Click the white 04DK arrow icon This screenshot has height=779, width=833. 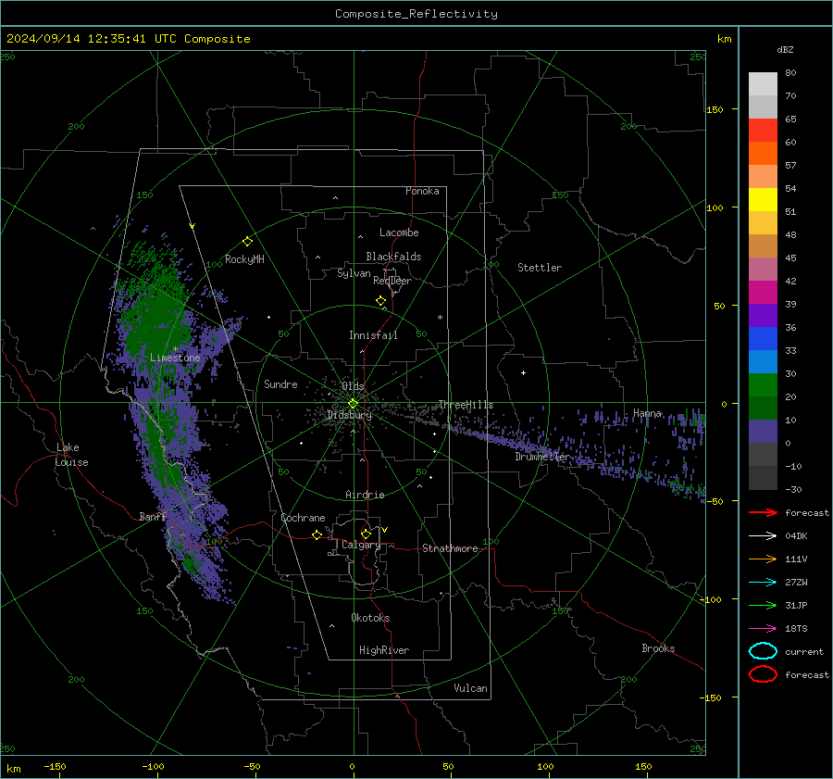pyautogui.click(x=763, y=536)
